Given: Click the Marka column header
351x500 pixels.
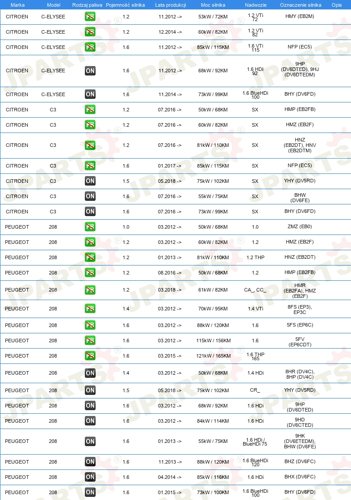Looking at the screenshot, I should click(x=18, y=5).
